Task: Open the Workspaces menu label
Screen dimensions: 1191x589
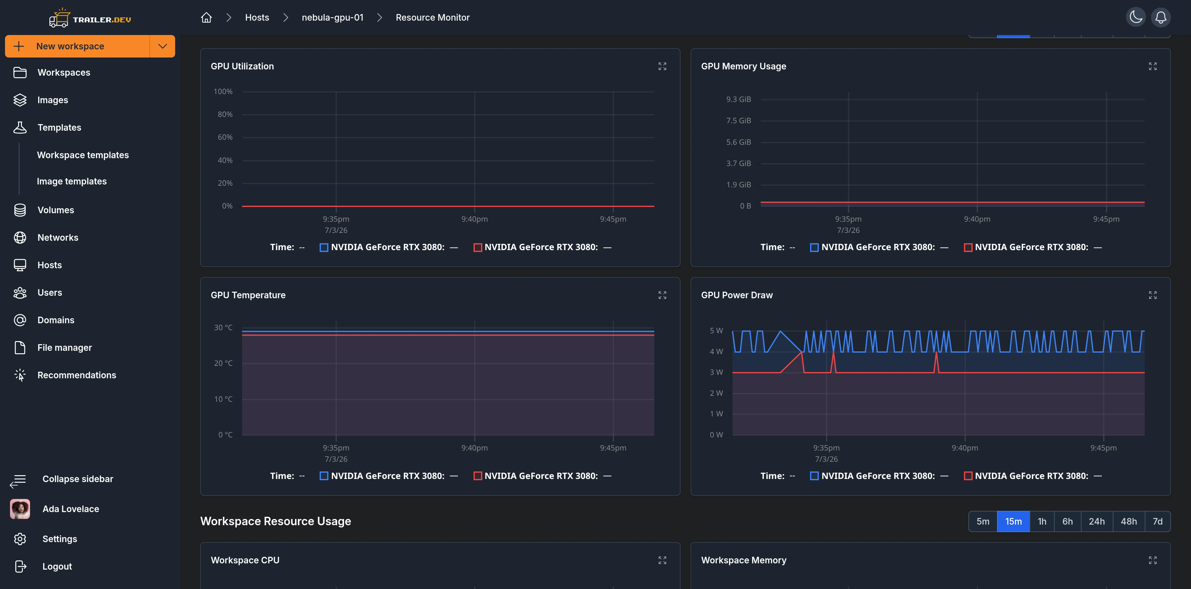Action: tap(64, 73)
